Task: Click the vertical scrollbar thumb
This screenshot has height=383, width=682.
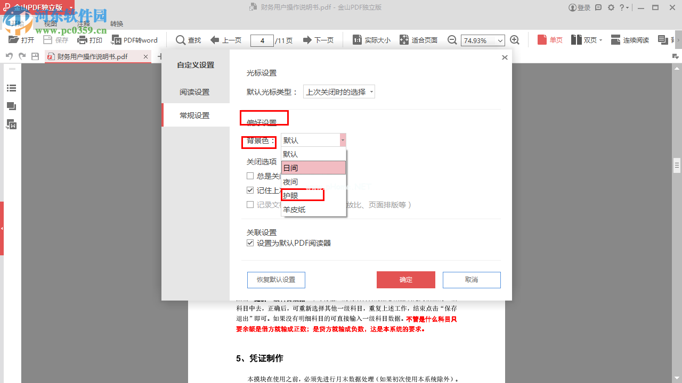Action: tap(677, 165)
